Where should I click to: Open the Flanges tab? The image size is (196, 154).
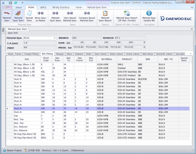click(60, 54)
